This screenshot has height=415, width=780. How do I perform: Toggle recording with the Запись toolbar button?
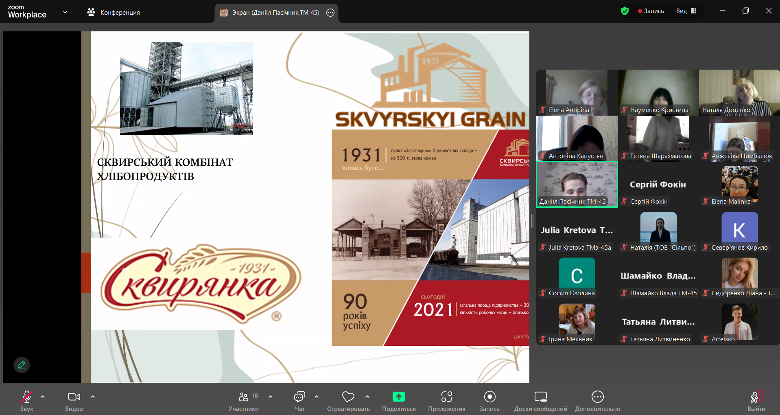tap(489, 401)
